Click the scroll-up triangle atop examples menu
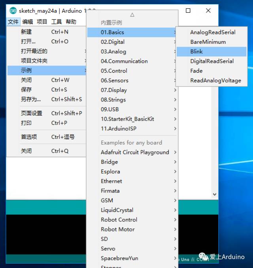This screenshot has height=268, width=253. [x=132, y=15]
